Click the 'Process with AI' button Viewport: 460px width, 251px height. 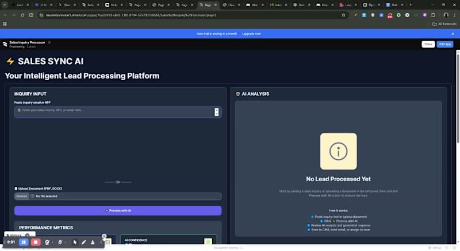click(118, 211)
